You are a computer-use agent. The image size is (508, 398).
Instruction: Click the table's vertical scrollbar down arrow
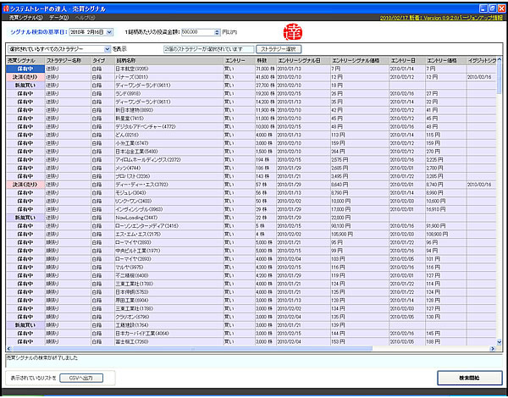pyautogui.click(x=499, y=341)
